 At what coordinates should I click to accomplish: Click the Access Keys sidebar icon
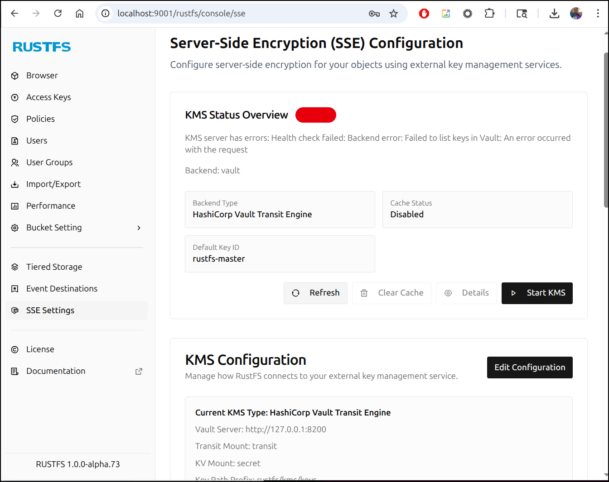tap(15, 97)
